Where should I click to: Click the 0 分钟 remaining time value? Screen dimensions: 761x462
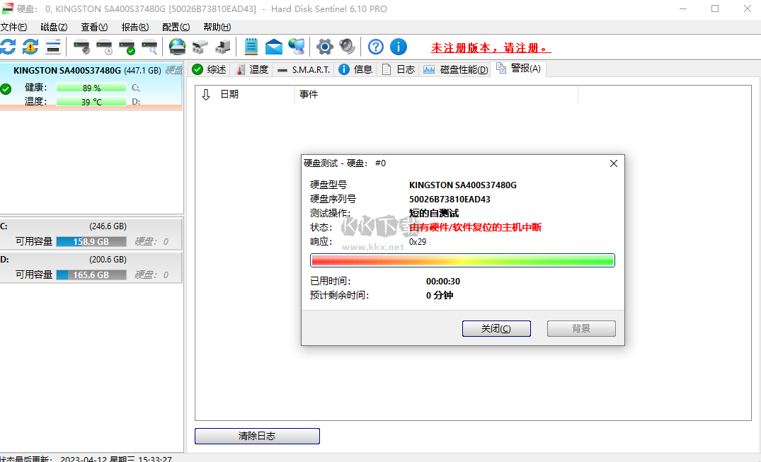[439, 296]
